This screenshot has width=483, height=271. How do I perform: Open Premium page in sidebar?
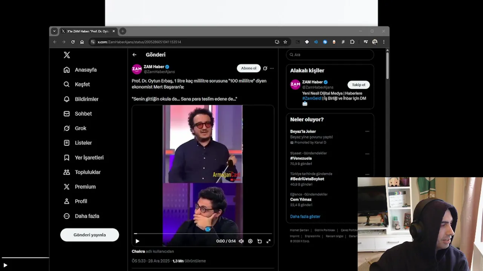pyautogui.click(x=79, y=187)
